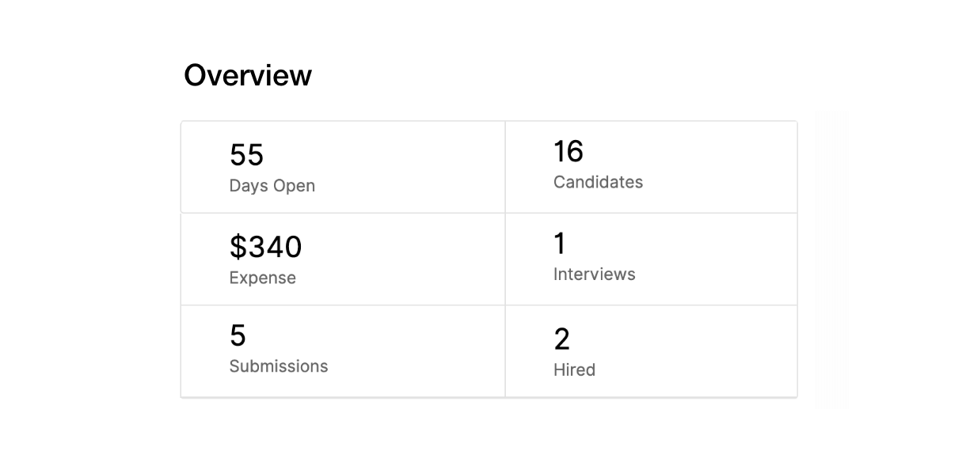Open the Expense stat card
Image resolution: width=966 pixels, height=462 pixels.
coord(343,259)
